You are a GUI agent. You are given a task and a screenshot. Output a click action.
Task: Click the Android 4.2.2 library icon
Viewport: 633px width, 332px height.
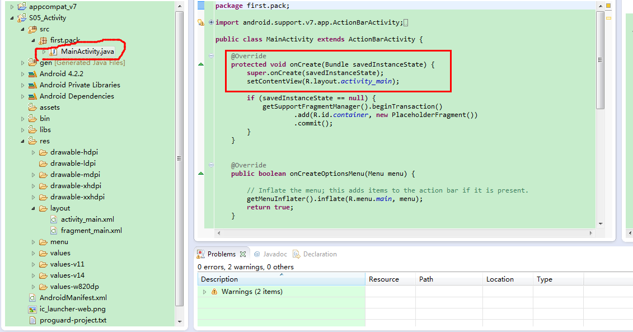(32, 74)
